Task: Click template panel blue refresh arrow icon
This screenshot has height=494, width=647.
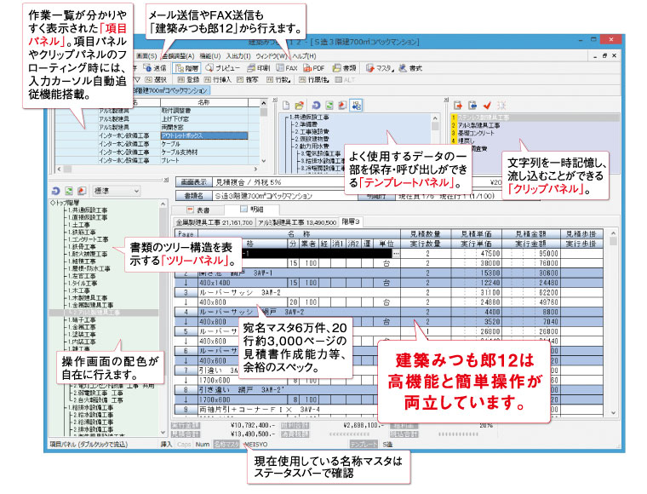Action: (316, 106)
